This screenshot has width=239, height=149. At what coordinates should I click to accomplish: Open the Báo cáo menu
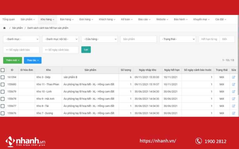145,19
